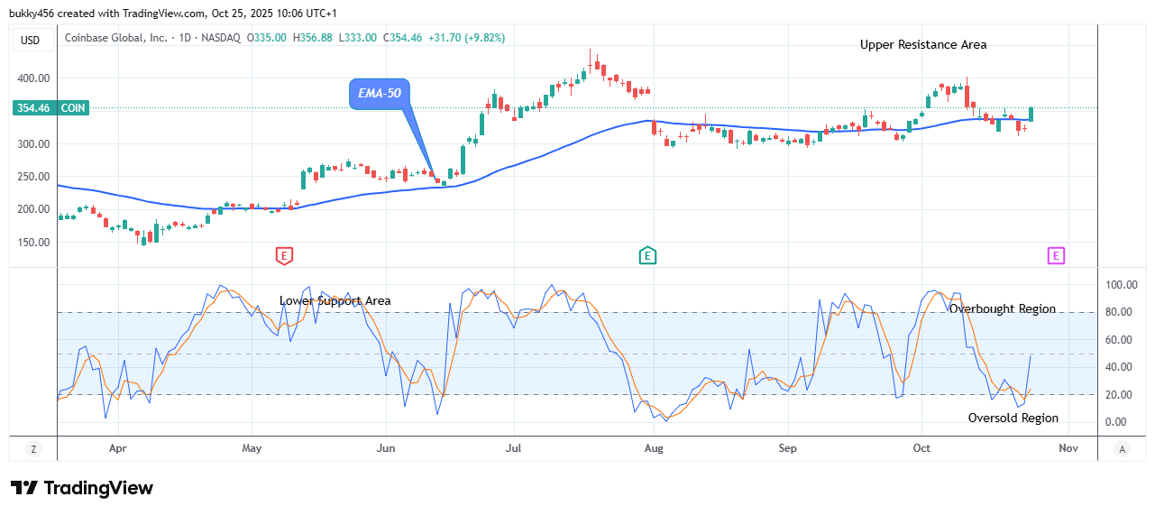Select the Overbought Region annotation
1155x515 pixels.
(1002, 308)
